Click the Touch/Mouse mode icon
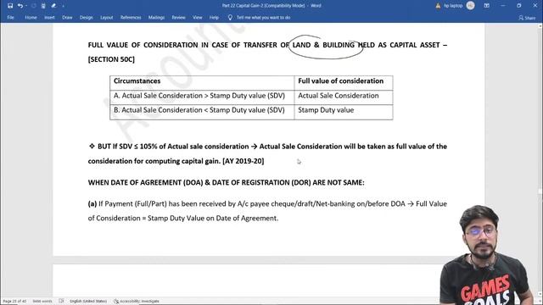This screenshot has width=543, height=305. (x=43, y=6)
